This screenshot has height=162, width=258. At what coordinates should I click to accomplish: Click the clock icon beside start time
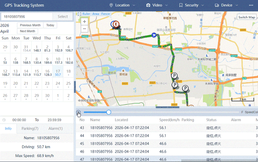(4, 120)
